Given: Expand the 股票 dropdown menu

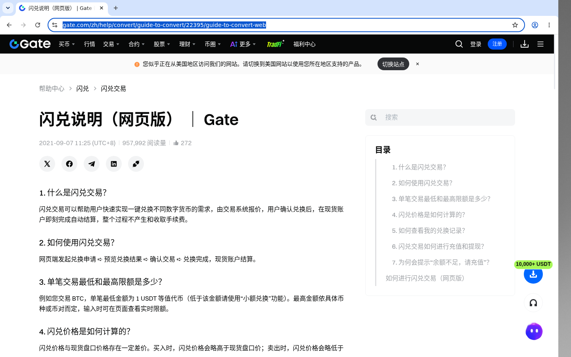Looking at the screenshot, I should [x=162, y=44].
